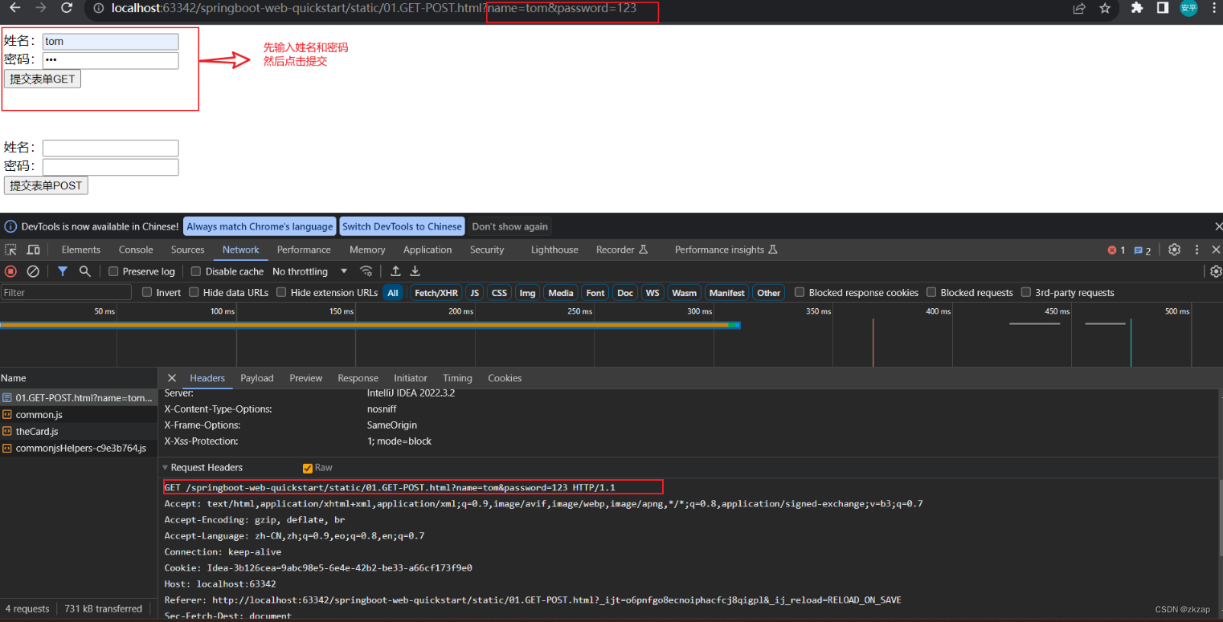
Task: Tick the Hide data URLs checkbox
Action: point(194,292)
